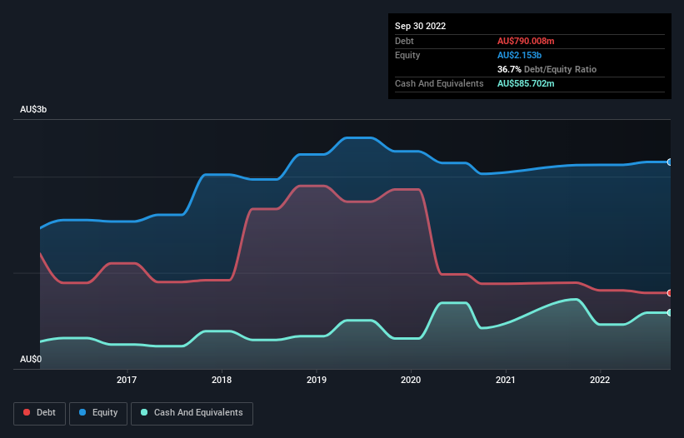Click the blue Equity legend dot
Screen dimensions: 684x438
tap(82, 412)
